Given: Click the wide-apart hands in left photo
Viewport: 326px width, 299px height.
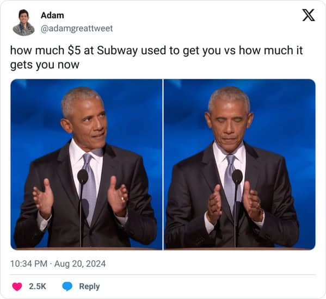Looking at the screenshot, I should pos(80,197).
